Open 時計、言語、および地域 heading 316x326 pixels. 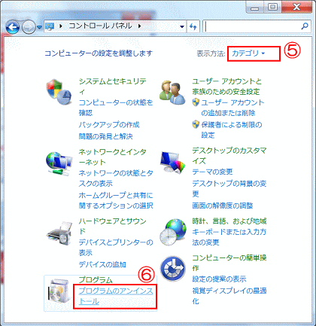229,221
